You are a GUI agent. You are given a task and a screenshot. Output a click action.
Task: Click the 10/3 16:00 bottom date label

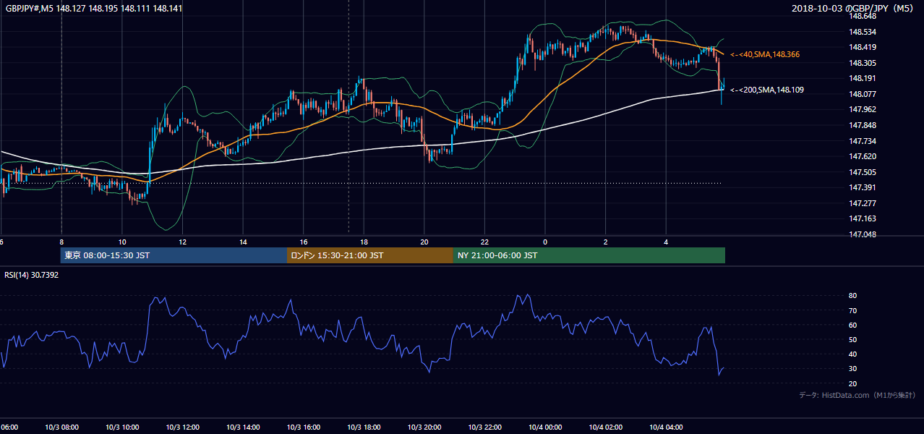pyautogui.click(x=304, y=427)
